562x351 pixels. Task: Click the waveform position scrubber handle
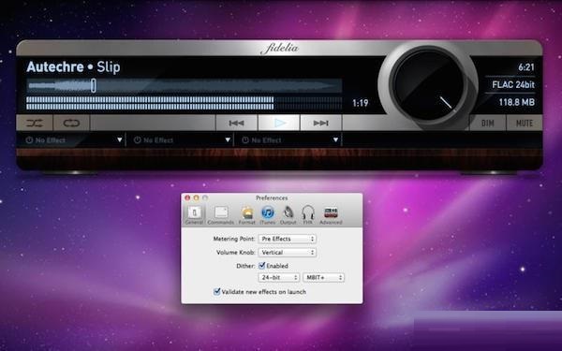point(93,85)
